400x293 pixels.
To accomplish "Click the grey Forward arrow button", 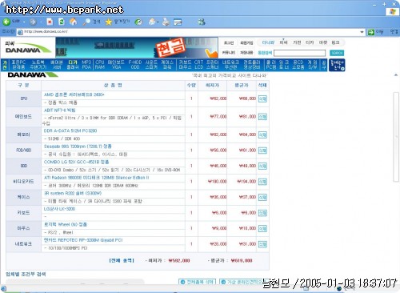I will [x=33, y=22].
